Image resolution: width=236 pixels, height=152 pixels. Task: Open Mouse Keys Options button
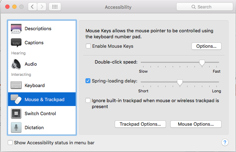click(x=206, y=46)
